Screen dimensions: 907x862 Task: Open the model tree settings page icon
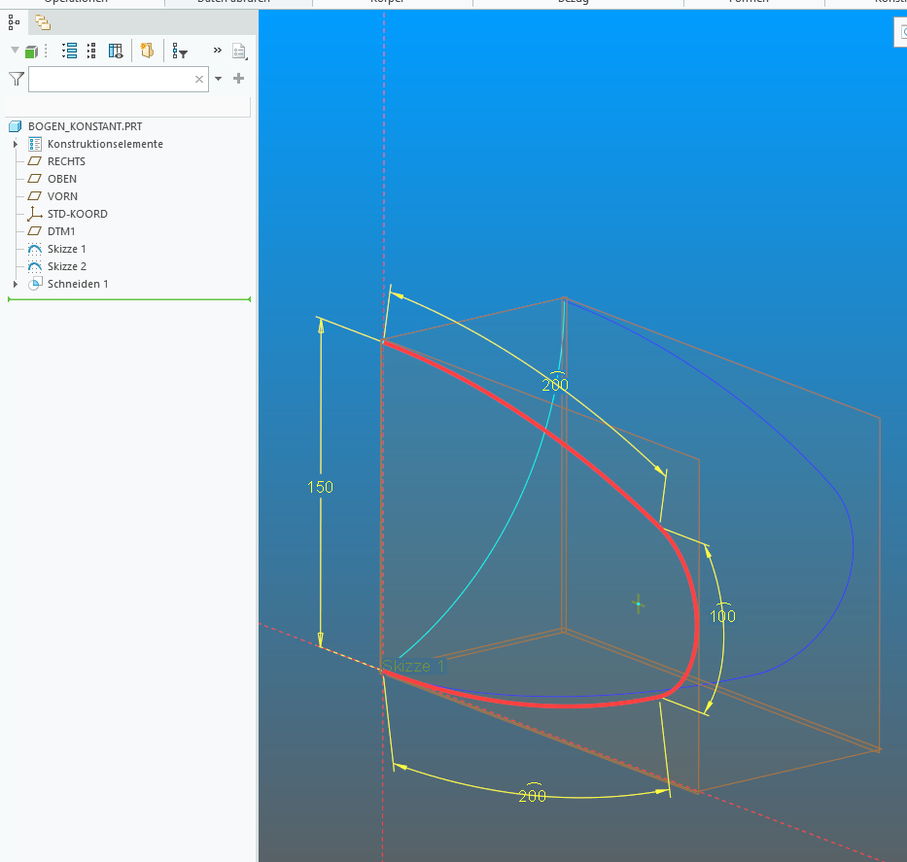[239, 51]
